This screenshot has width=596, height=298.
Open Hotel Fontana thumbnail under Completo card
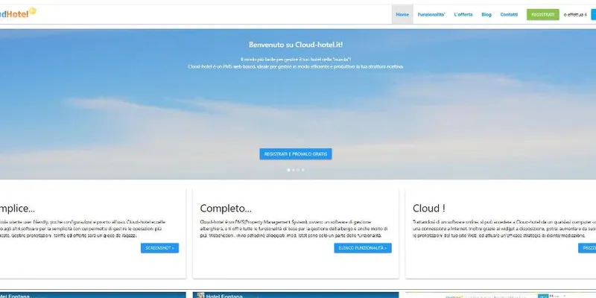pyautogui.click(x=296, y=295)
